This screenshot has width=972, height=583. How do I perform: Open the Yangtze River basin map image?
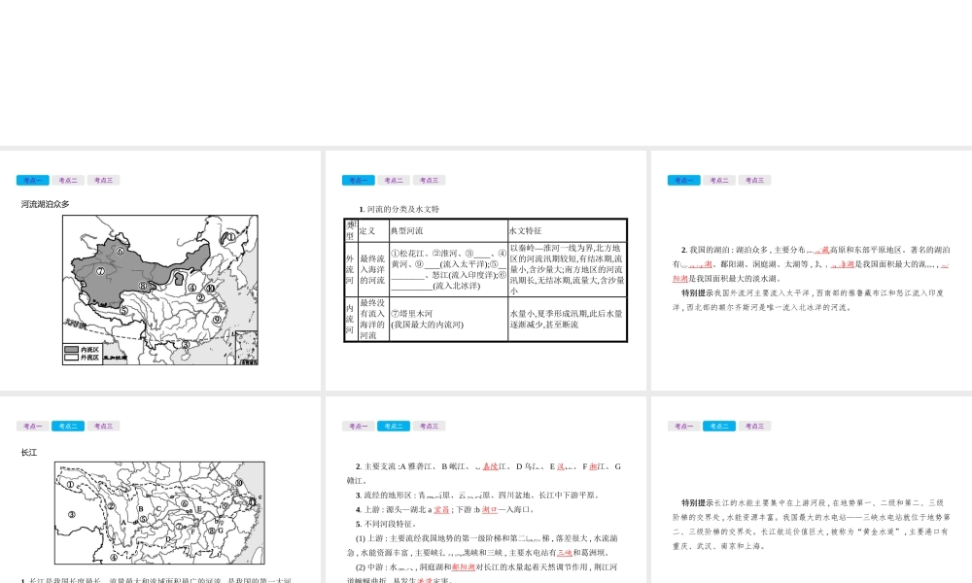[x=159, y=513]
